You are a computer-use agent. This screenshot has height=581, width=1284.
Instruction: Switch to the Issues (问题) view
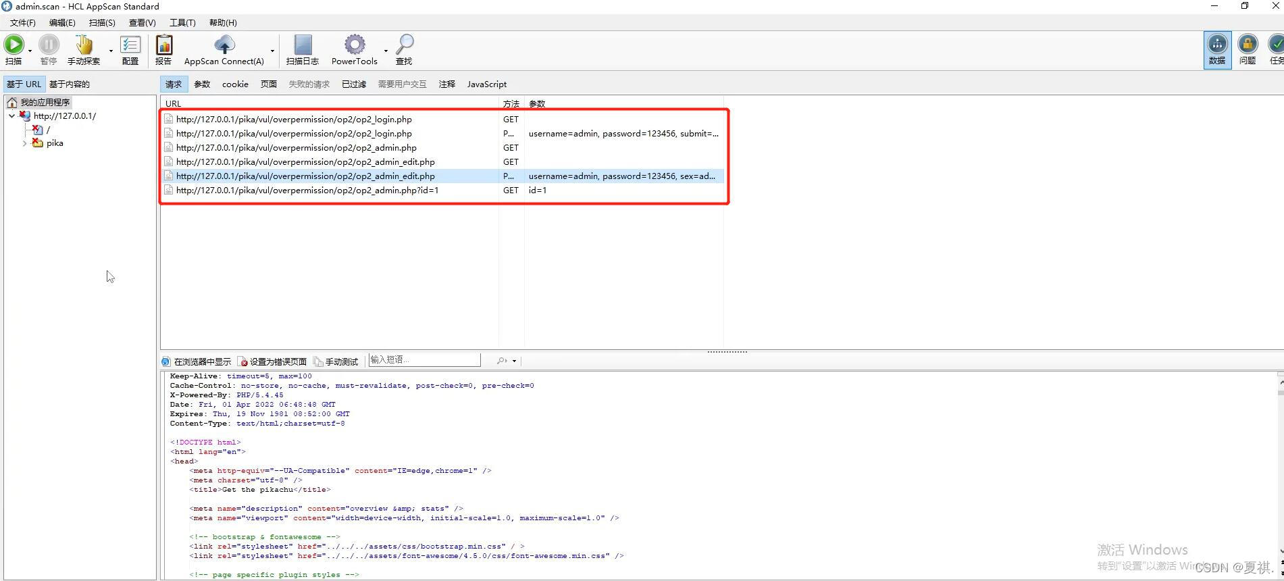tap(1248, 50)
